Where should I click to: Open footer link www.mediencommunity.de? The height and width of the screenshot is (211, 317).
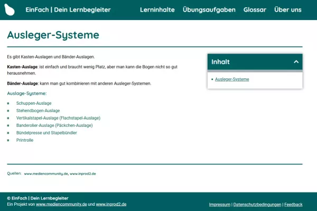[61, 204]
